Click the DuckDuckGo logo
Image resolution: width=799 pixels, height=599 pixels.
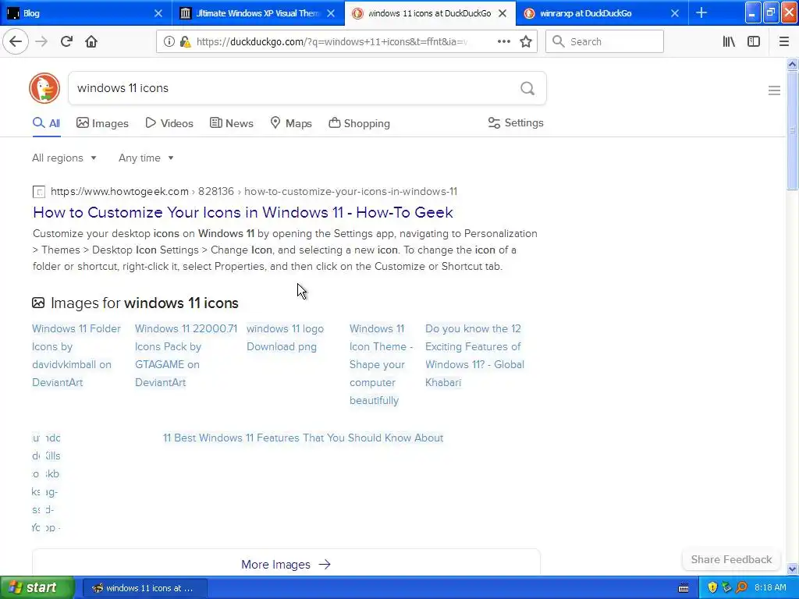tap(44, 88)
